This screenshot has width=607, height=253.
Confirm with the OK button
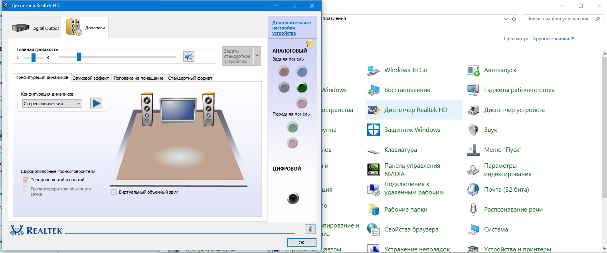[x=302, y=242]
